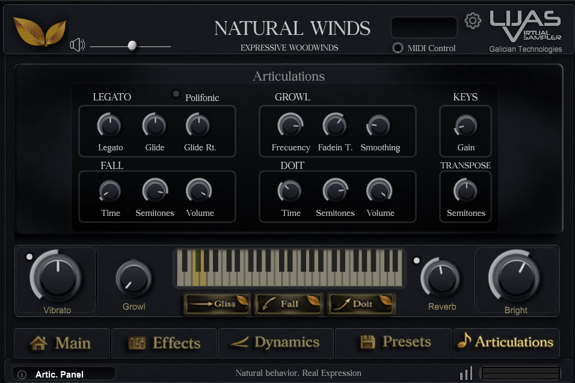Click the Artic. Panel status label
The width and height of the screenshot is (575, 383).
(60, 374)
